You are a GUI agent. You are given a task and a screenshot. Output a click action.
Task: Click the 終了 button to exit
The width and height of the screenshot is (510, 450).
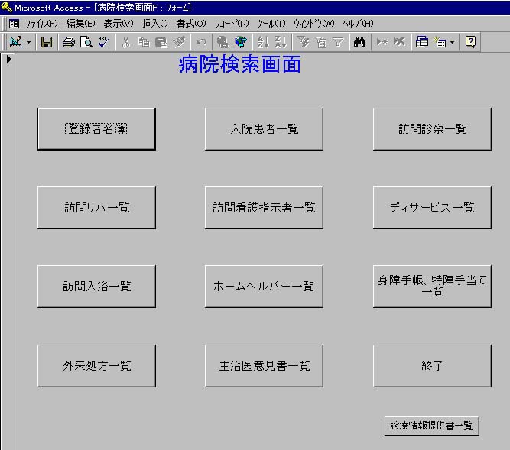pyautogui.click(x=432, y=366)
